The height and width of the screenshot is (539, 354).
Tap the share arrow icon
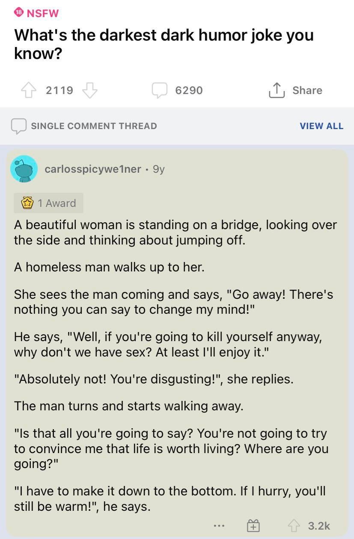tap(277, 90)
